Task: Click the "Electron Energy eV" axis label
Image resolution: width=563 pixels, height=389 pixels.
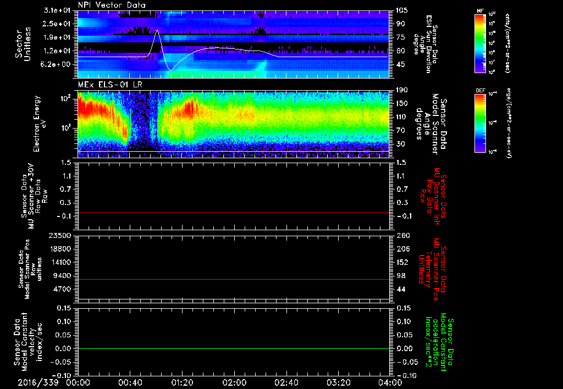Action: (x=40, y=124)
